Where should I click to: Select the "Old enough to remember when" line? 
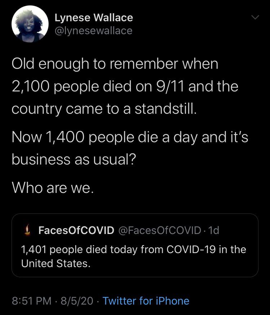click(x=115, y=64)
